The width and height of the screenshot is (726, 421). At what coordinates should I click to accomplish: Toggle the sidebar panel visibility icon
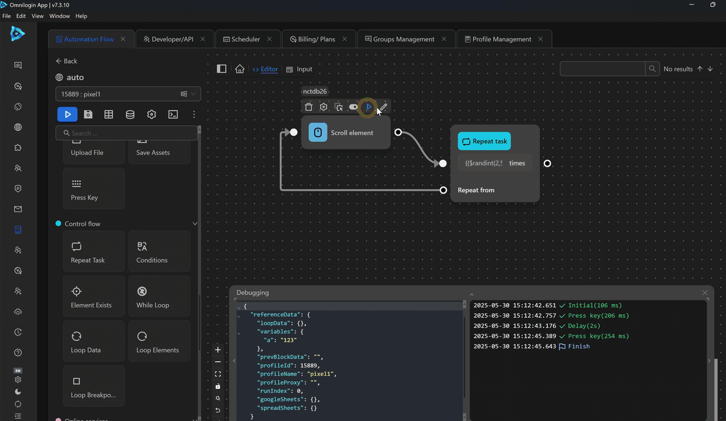click(x=221, y=69)
